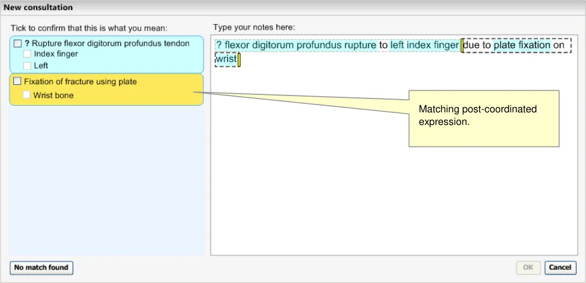Click the 'Rupture flexor digitorum profundus tendon' label
The width and height of the screenshot is (586, 283).
point(110,43)
